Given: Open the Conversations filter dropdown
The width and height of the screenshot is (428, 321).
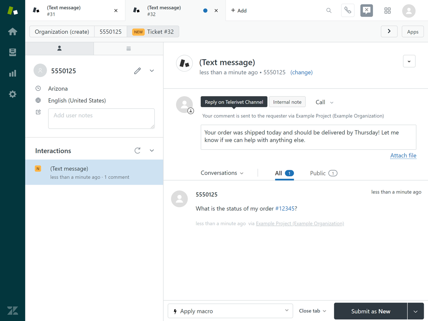Looking at the screenshot, I should (x=222, y=173).
